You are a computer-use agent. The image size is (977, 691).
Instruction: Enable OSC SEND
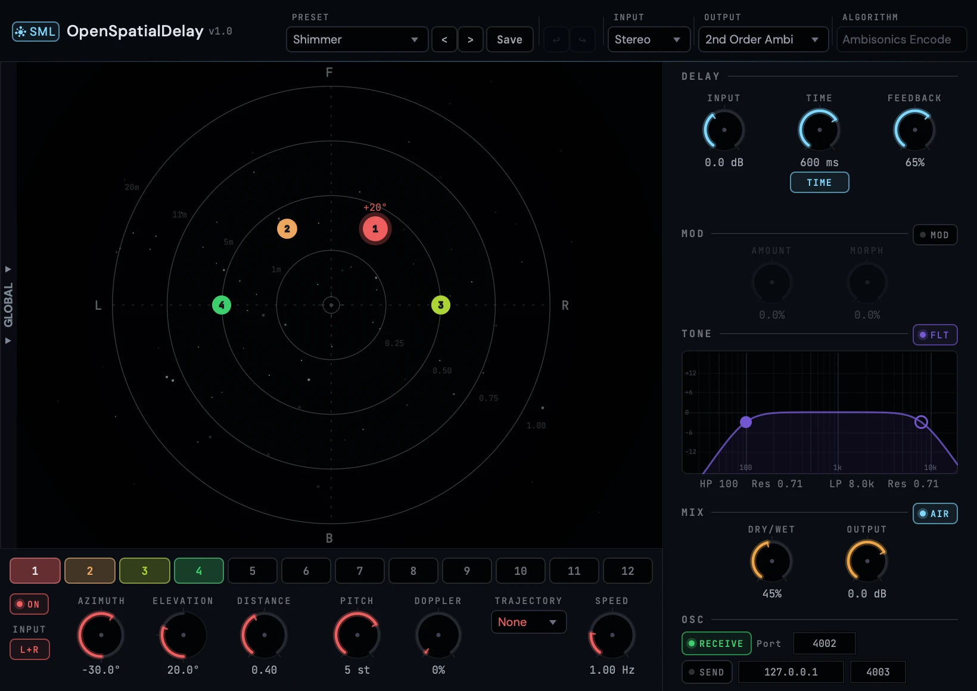pos(707,672)
